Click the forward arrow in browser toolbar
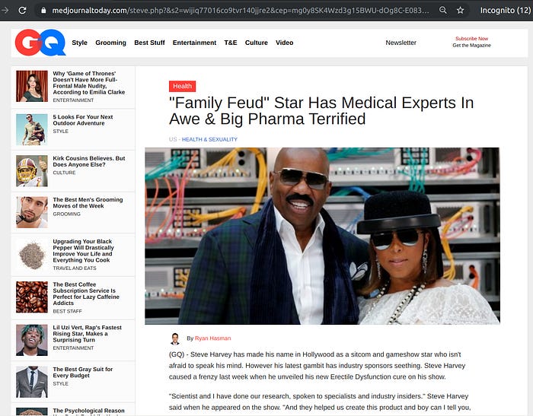The width and height of the screenshot is (533, 416). pos(5,10)
